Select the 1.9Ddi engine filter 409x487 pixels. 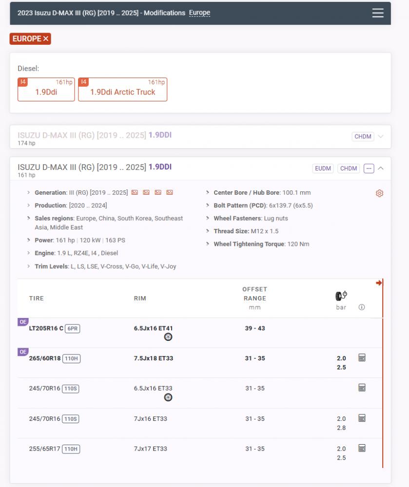coord(46,90)
